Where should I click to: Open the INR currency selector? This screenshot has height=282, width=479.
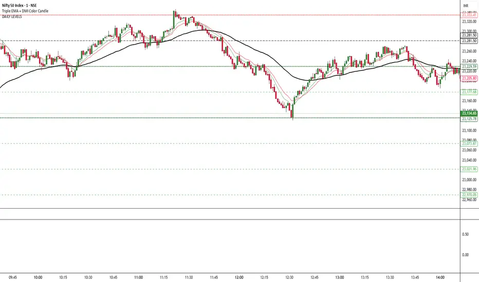point(466,6)
